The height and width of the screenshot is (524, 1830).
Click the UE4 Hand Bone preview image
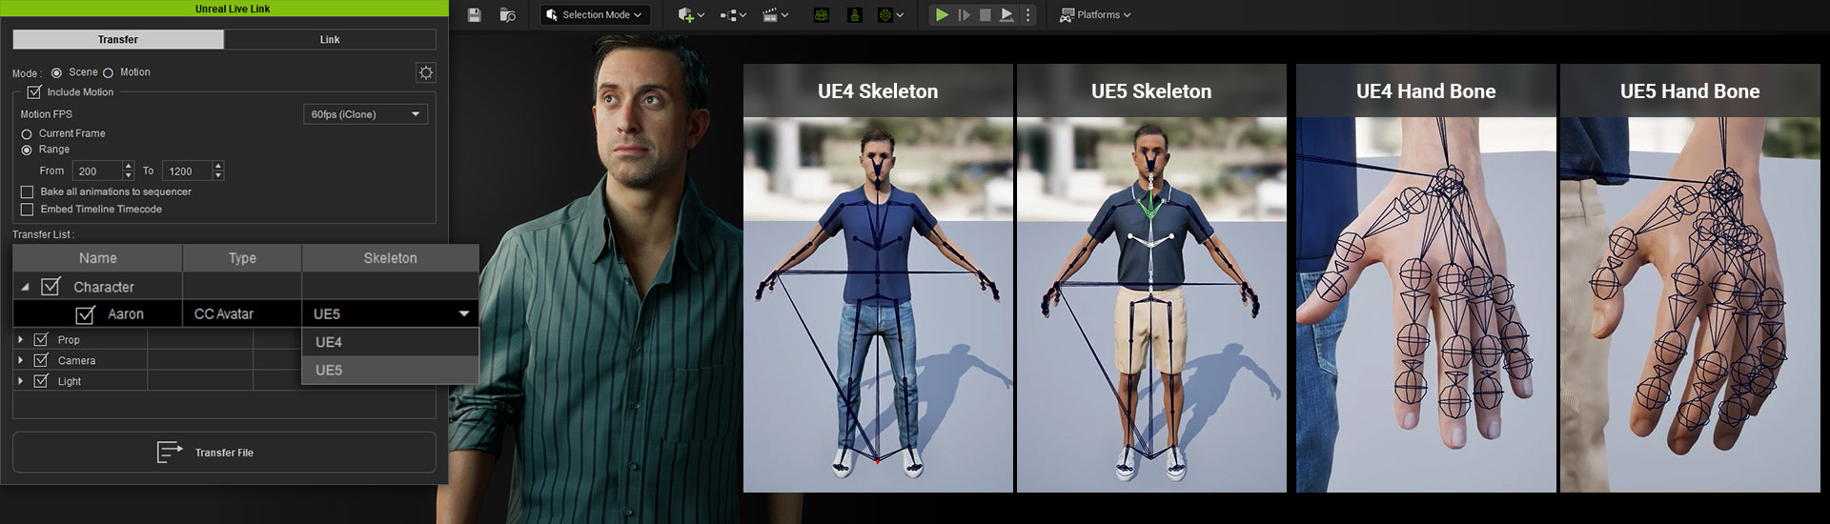point(1426,304)
